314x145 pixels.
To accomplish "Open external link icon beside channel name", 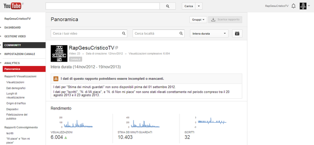I will [117, 48].
